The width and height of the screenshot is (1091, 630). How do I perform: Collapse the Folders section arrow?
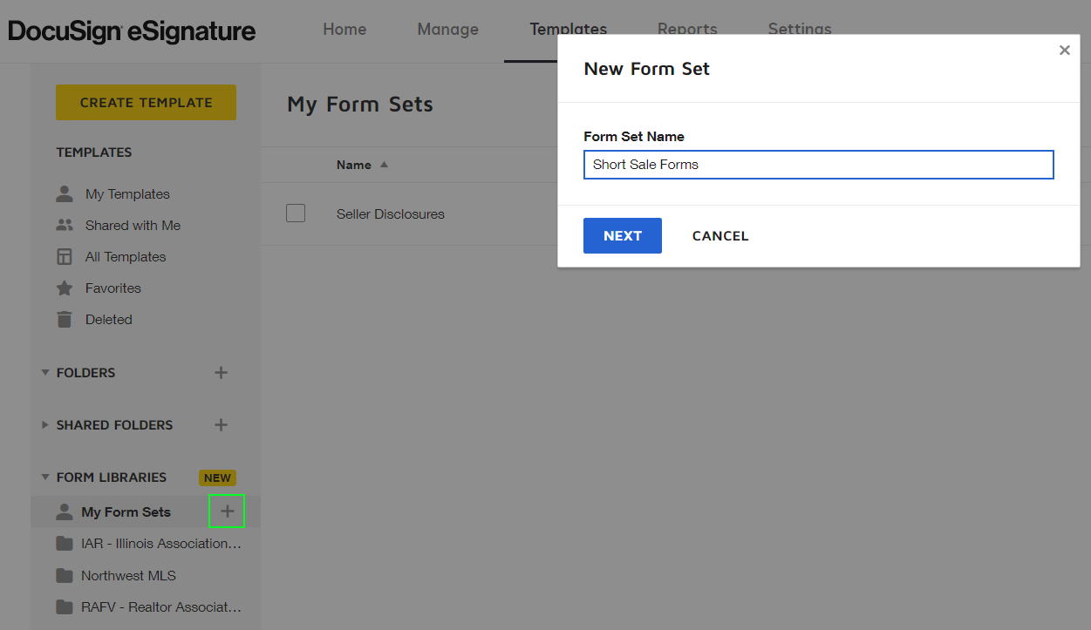tap(45, 373)
